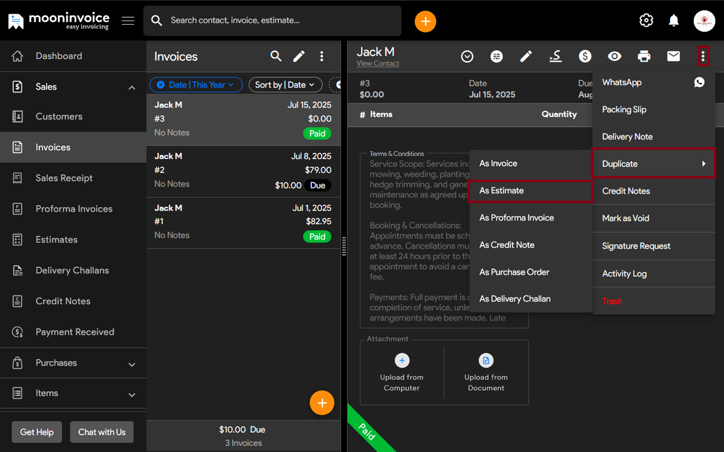724x452 pixels.
Task: Navigate to Estimates
Action: (73, 240)
